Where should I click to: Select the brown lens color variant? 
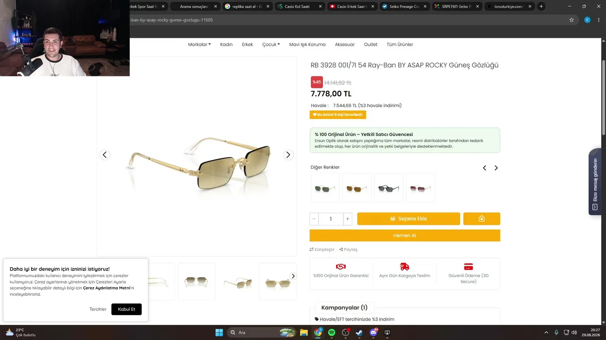[357, 188]
